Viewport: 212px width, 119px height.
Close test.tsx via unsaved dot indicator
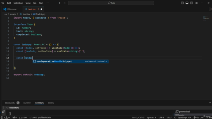point(41,9)
